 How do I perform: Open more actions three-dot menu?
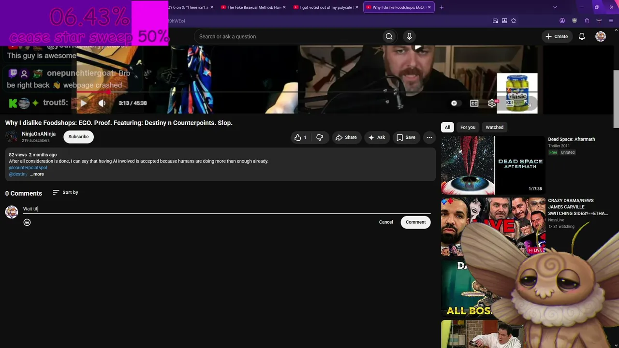pos(429,137)
